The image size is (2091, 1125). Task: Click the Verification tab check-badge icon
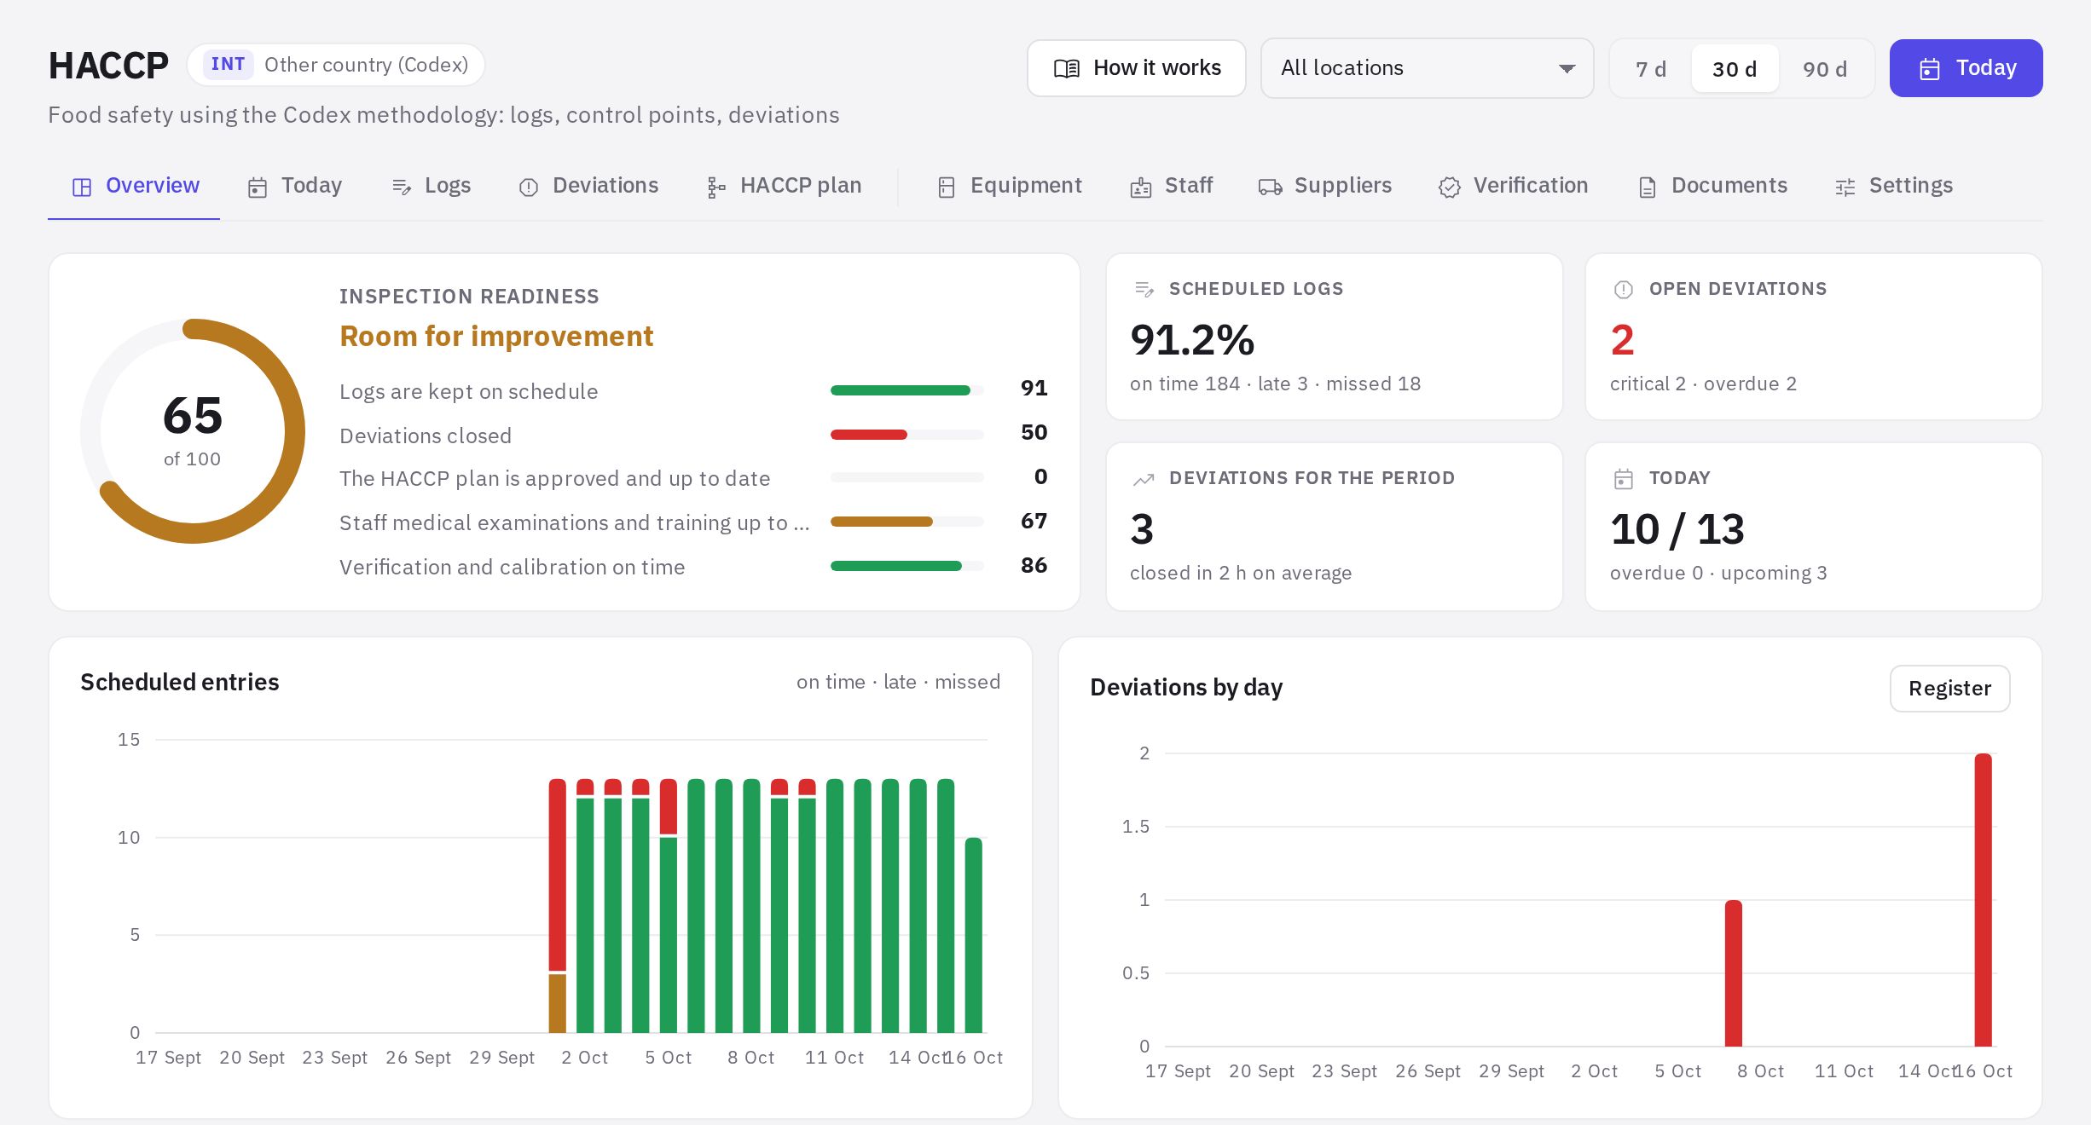click(x=1450, y=187)
